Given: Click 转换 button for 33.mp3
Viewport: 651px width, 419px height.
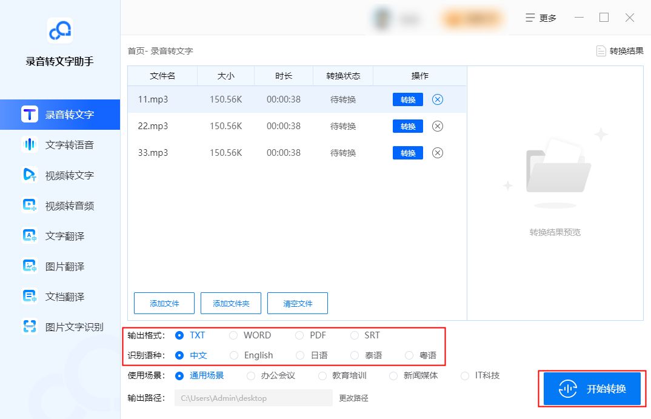Looking at the screenshot, I should coord(408,153).
